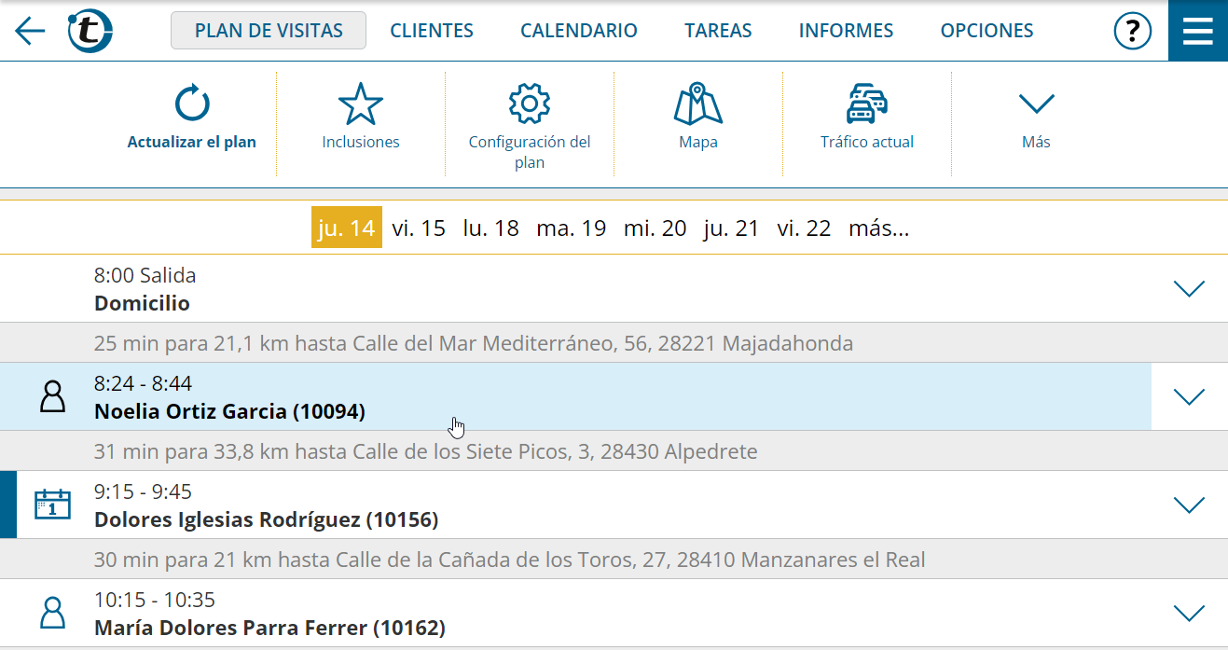Open the Mapa map icon
The height and width of the screenshot is (650, 1228).
tap(698, 104)
